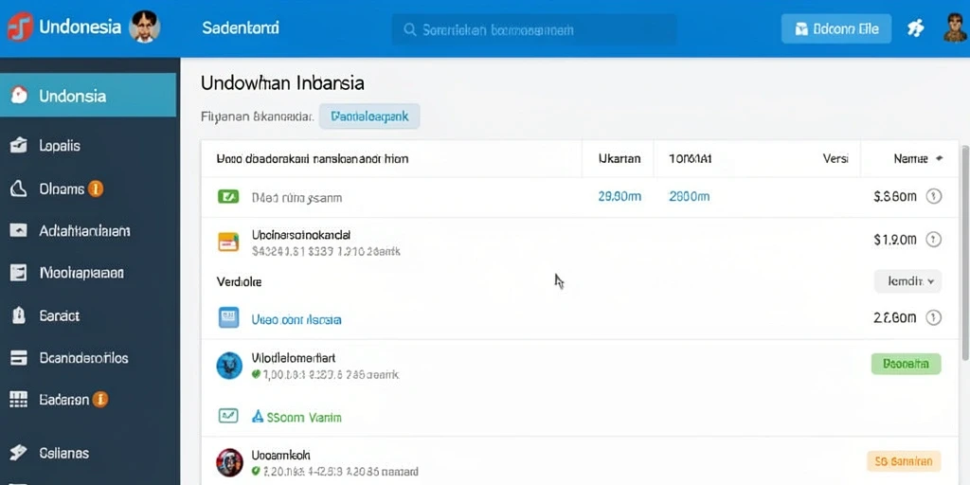970x485 pixels.
Task: Select the Uooamkok row title
Action: point(280,455)
